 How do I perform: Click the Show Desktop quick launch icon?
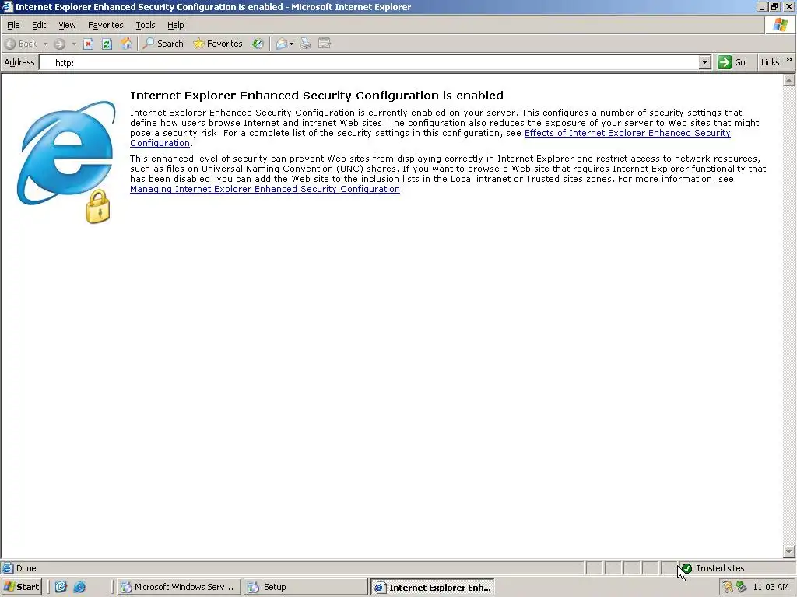(61, 587)
